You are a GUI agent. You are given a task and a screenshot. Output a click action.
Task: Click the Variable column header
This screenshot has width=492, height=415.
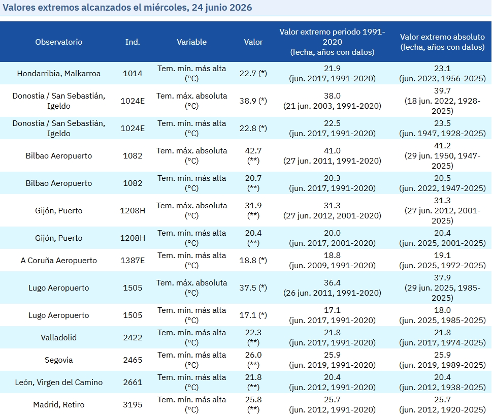(192, 42)
